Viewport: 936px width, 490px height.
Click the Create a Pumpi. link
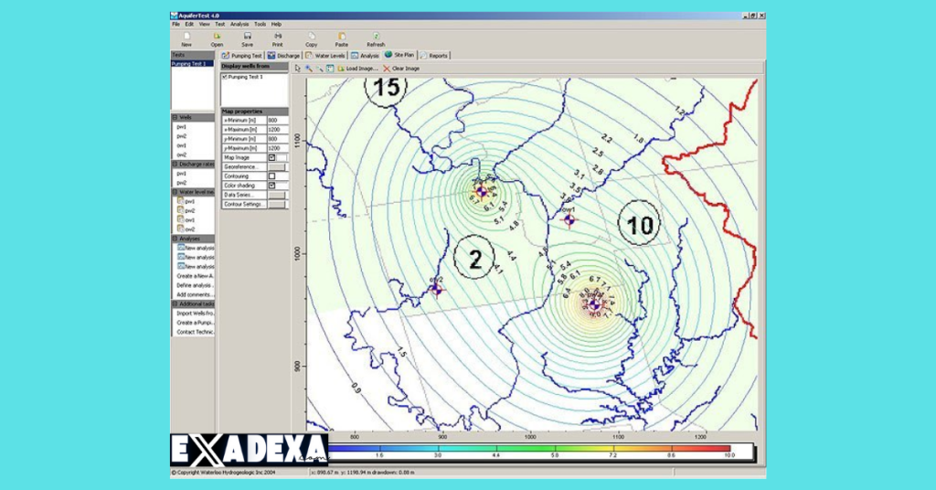coord(196,323)
